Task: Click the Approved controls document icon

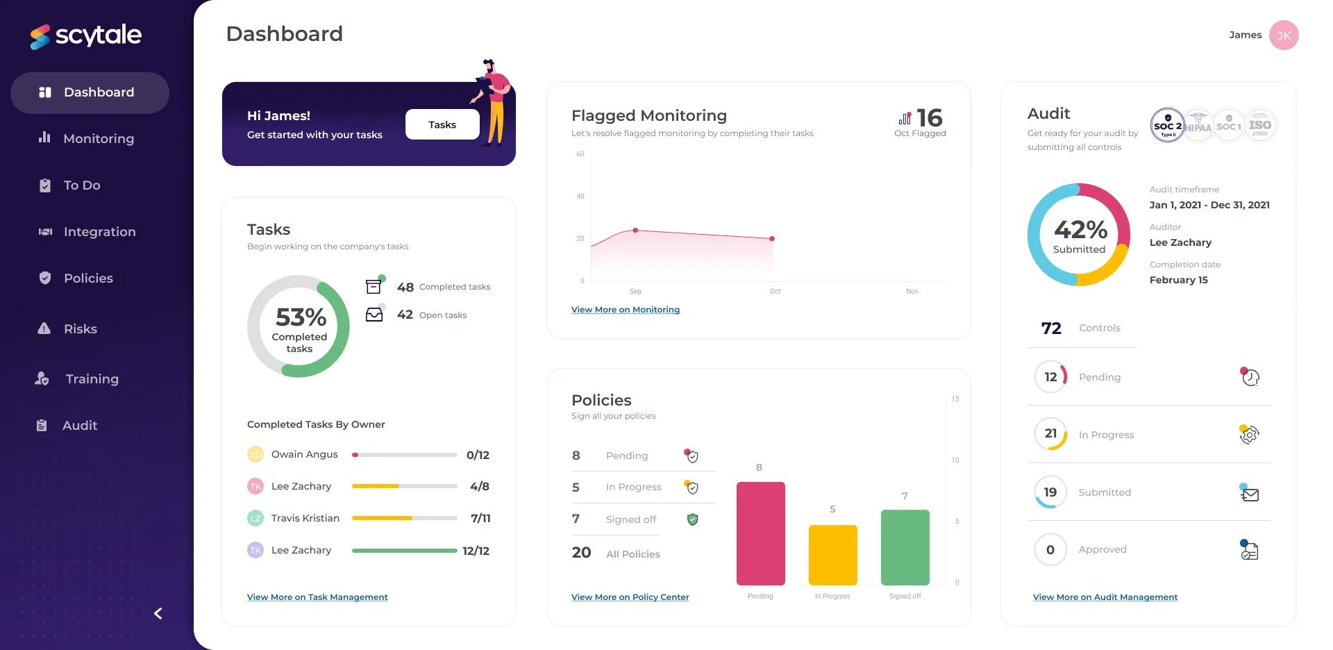Action: (1249, 550)
